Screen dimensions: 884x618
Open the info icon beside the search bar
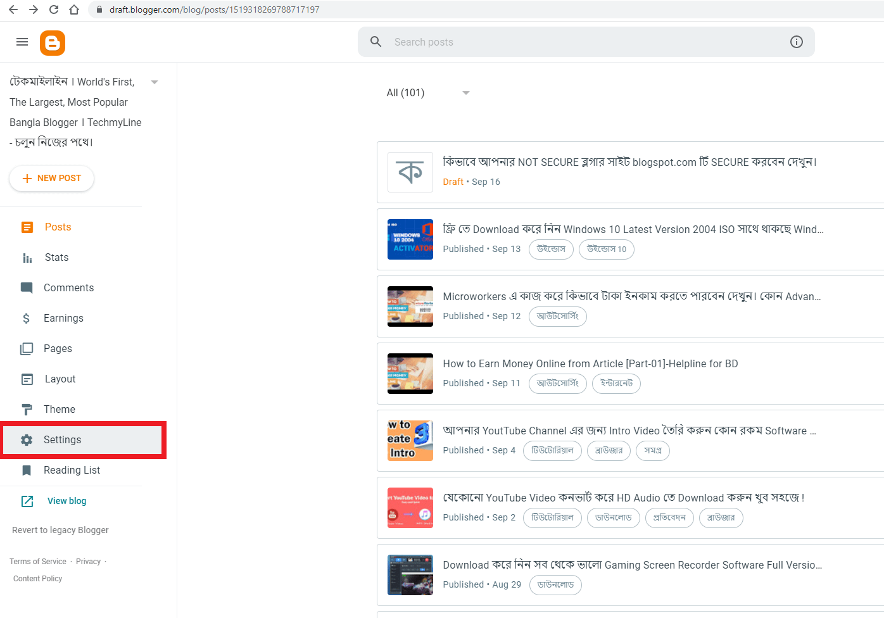[797, 41]
